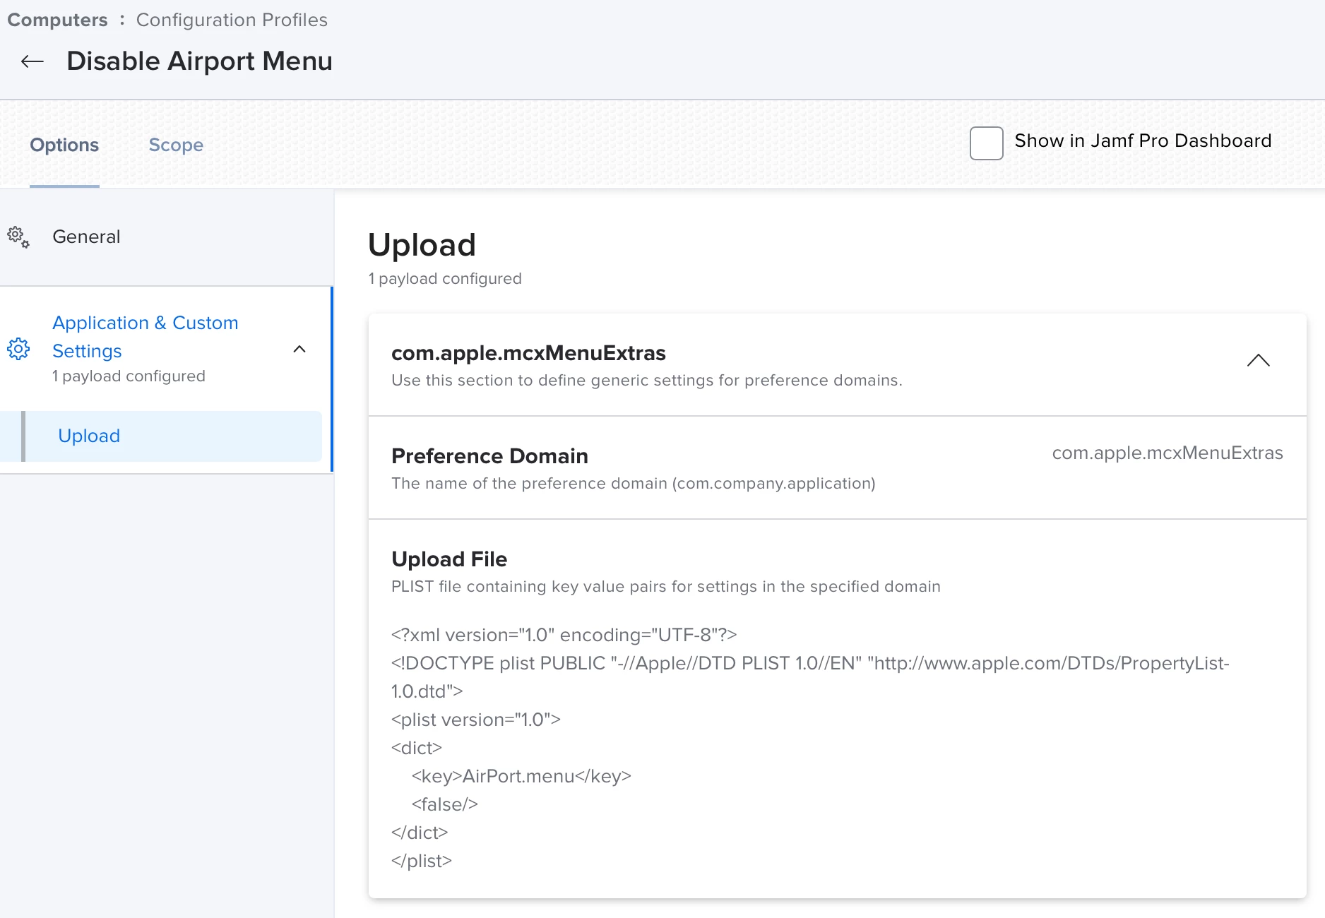Image resolution: width=1325 pixels, height=918 pixels.
Task: Click the DOCTYPE plist line
Action: pos(809,663)
